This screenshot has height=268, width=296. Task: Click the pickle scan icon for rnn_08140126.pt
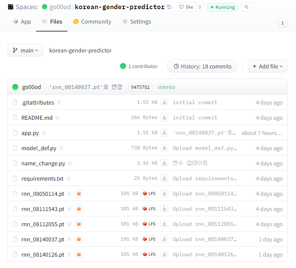coord(79,255)
